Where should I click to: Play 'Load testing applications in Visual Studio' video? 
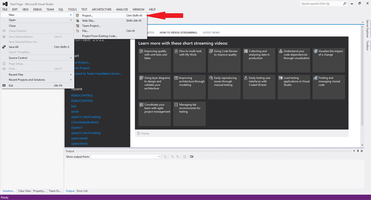click(294, 87)
